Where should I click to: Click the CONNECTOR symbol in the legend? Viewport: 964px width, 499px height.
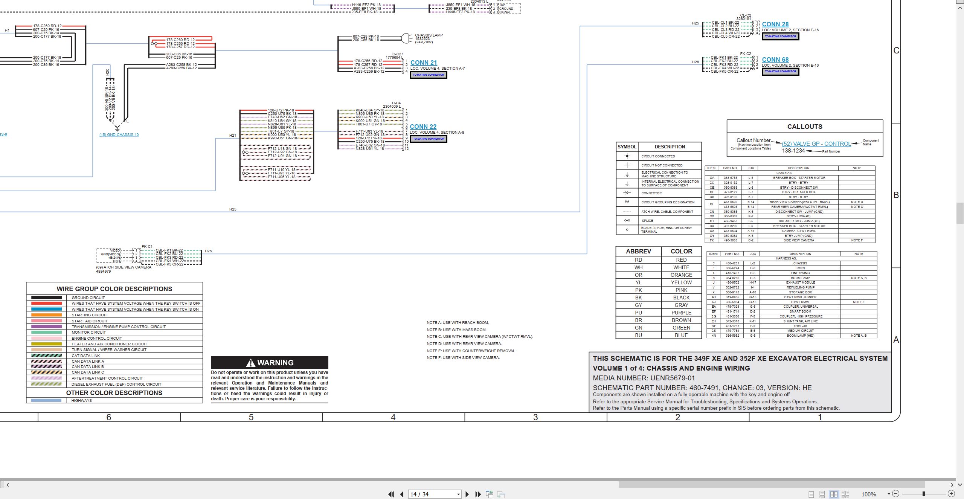[x=627, y=193]
